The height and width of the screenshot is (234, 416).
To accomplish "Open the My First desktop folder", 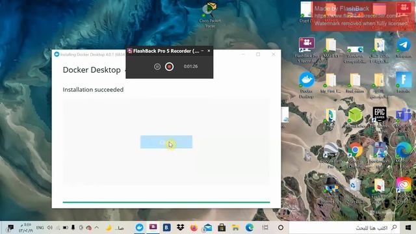I will pyautogui.click(x=331, y=84).
